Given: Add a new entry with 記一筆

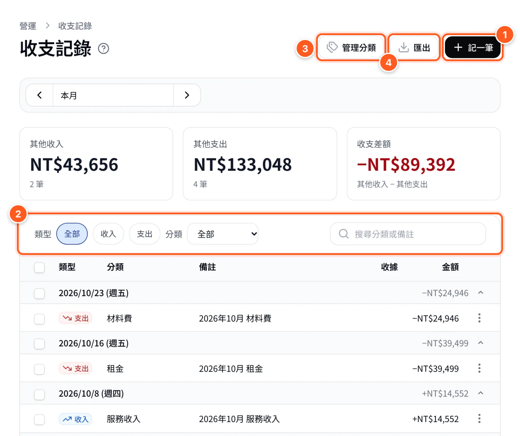Looking at the screenshot, I should click(473, 47).
